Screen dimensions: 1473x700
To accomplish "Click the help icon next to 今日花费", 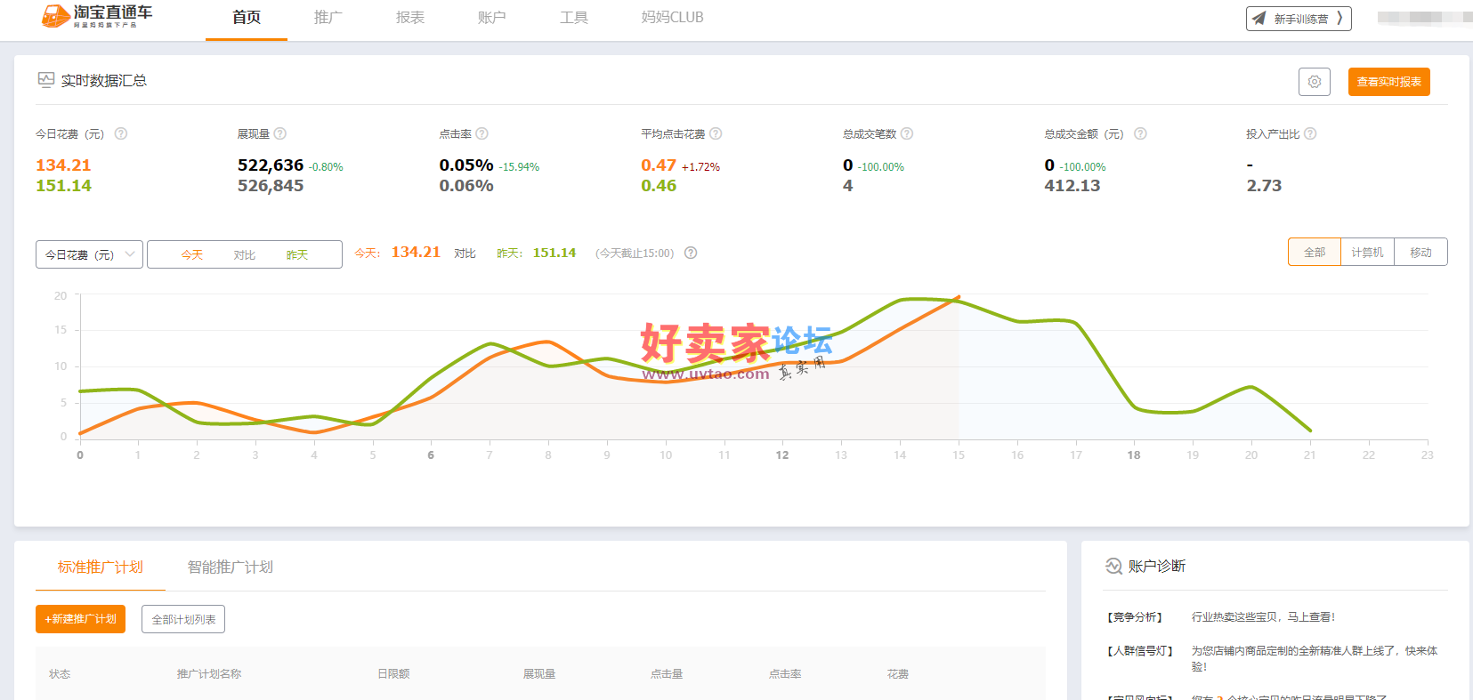I will pyautogui.click(x=121, y=133).
